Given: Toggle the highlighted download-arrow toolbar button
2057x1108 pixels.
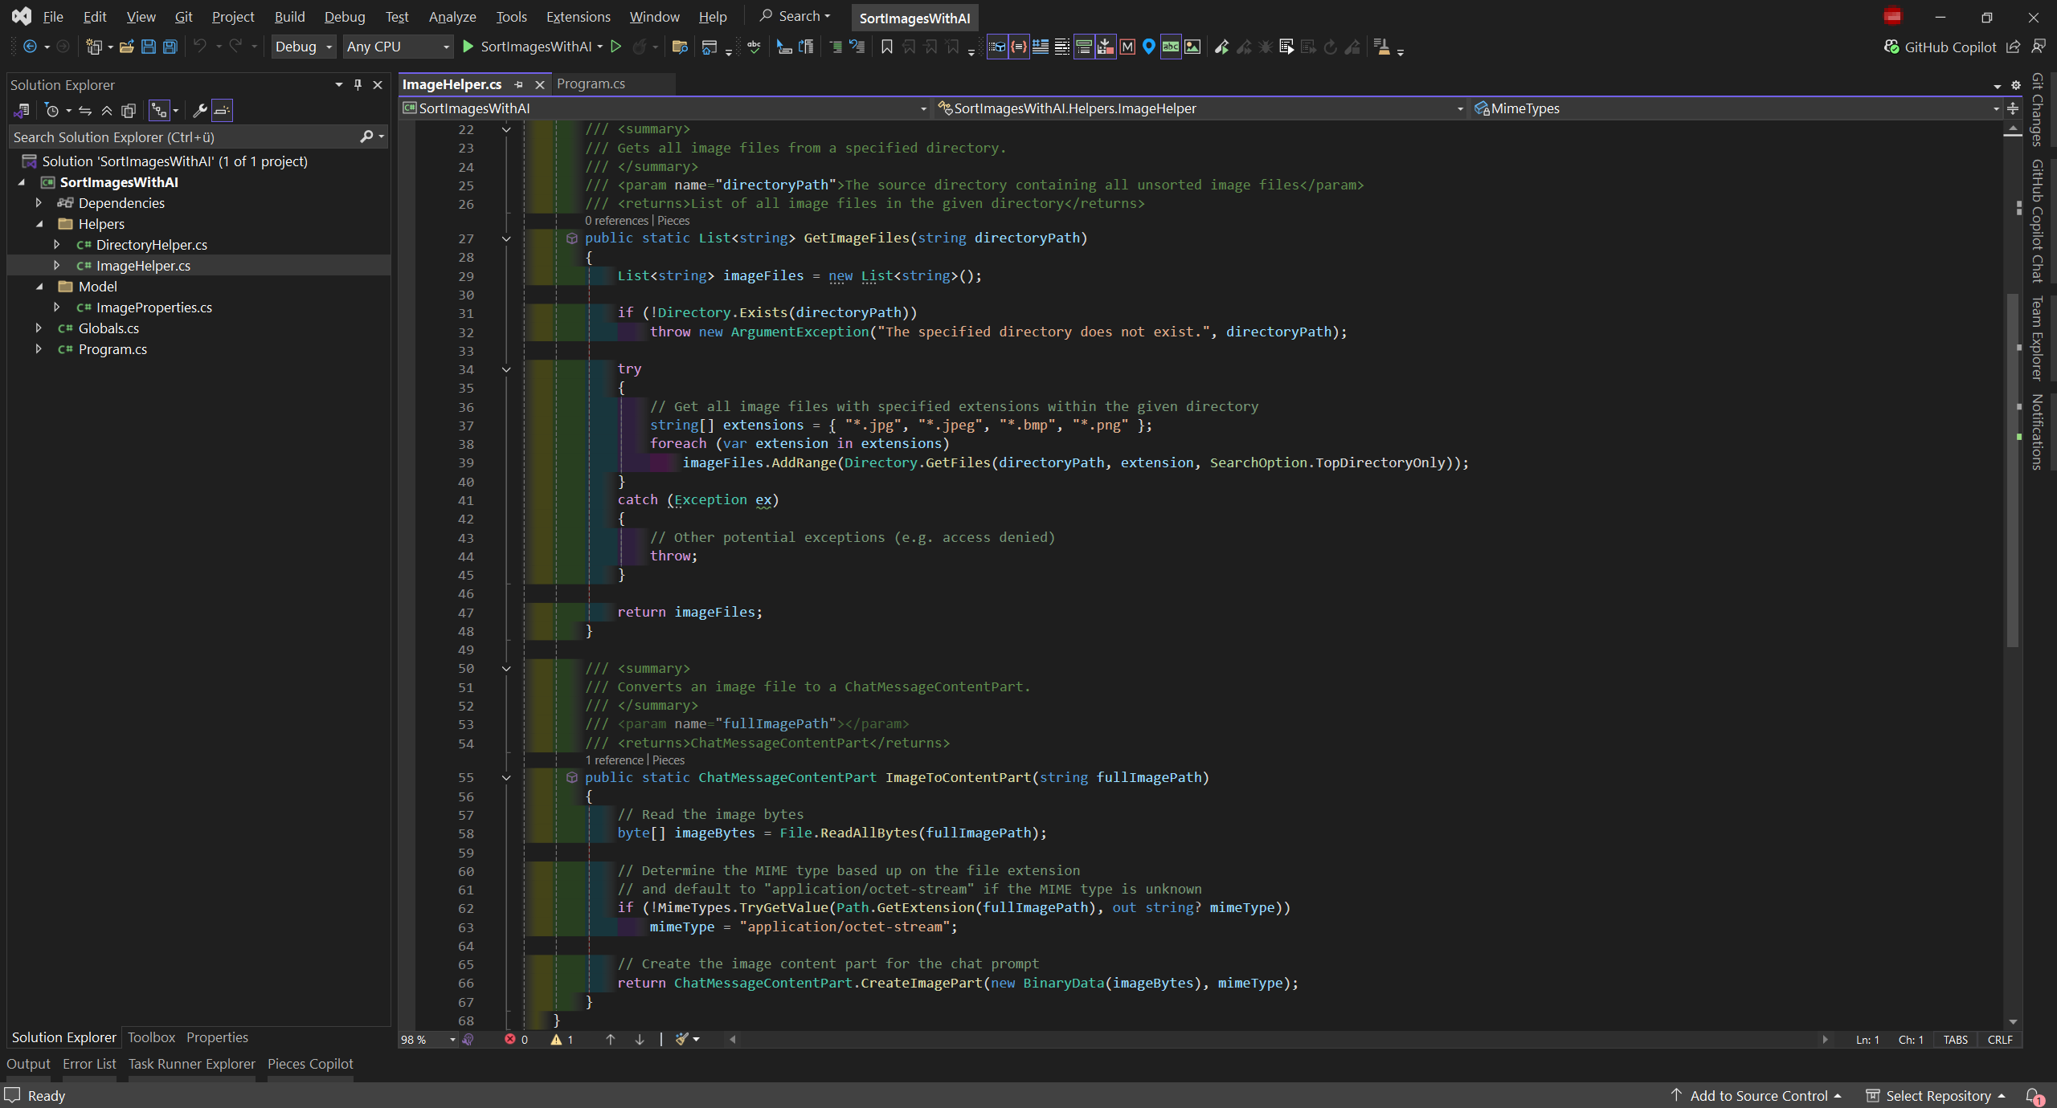Looking at the screenshot, I should pos(1106,47).
